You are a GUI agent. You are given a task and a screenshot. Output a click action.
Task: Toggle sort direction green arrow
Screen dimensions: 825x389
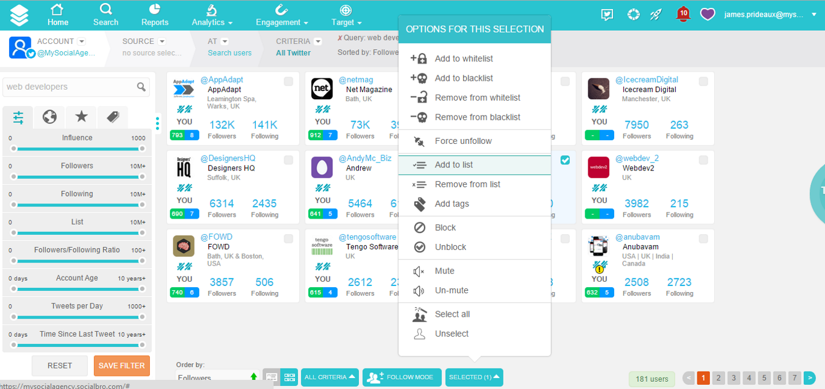[x=254, y=377]
